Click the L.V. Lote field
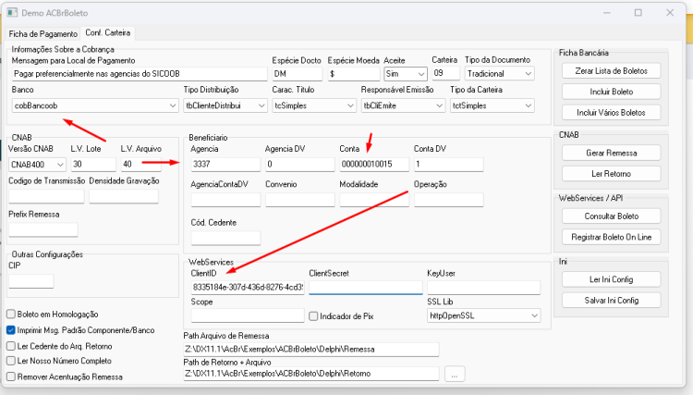This screenshot has height=395, width=693. tap(93, 164)
